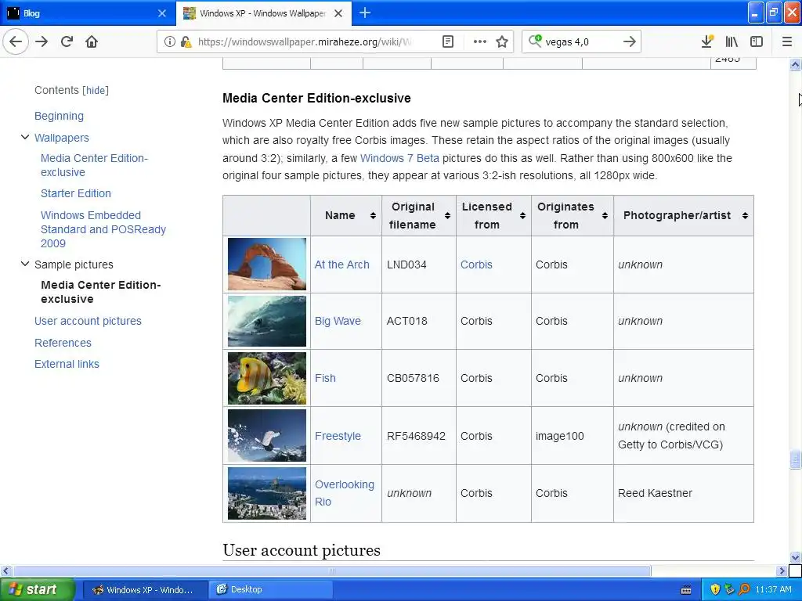
Task: Select the Desktop taskbar button
Action: coord(270,590)
